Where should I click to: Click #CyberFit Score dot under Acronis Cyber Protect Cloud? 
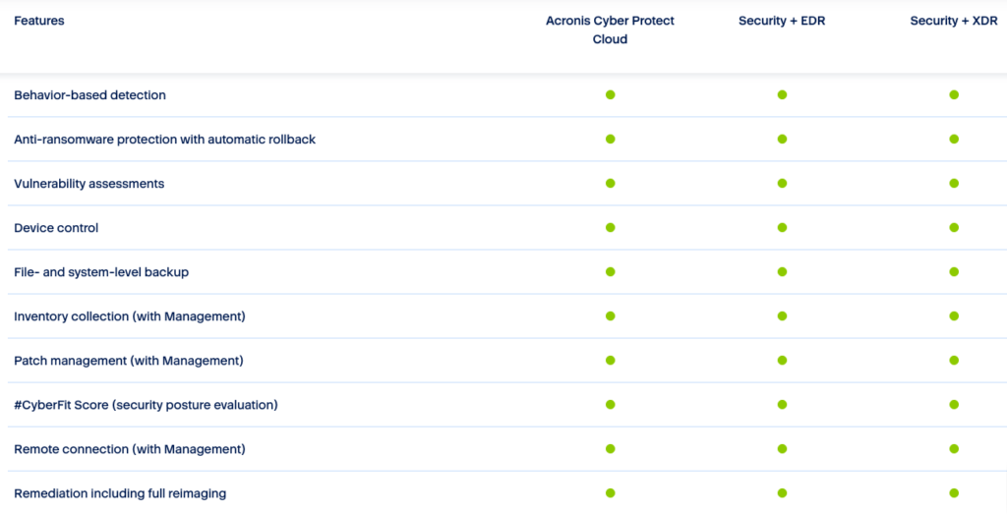(610, 405)
